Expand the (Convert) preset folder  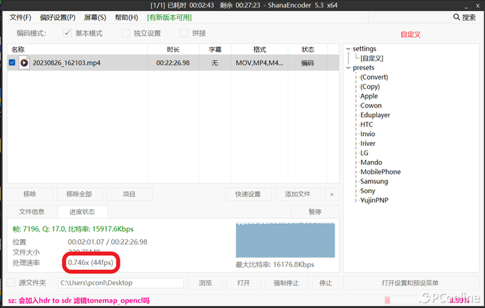(356, 78)
